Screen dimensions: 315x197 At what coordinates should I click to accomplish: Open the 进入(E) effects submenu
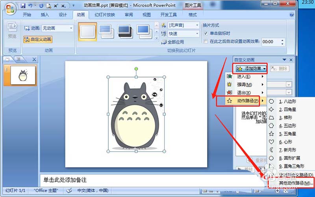pos(245,76)
